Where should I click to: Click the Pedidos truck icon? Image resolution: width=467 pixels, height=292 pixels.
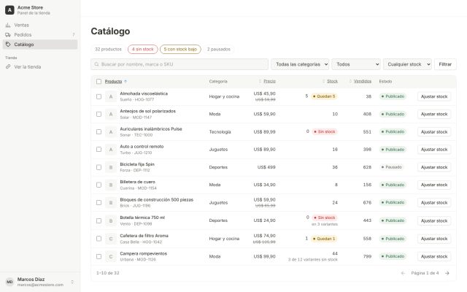coord(8,34)
